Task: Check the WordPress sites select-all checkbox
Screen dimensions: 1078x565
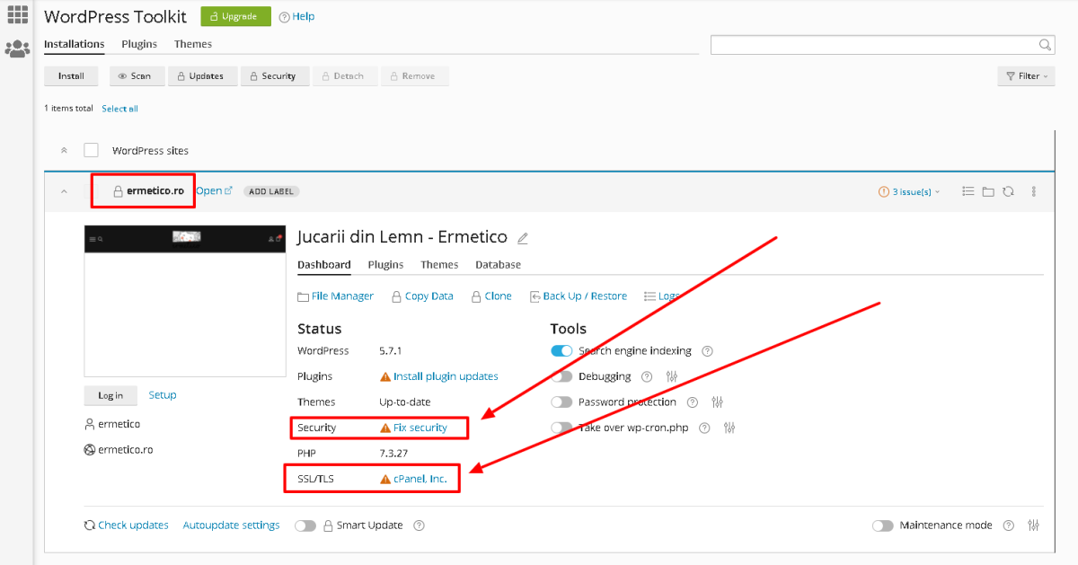Action: click(91, 150)
